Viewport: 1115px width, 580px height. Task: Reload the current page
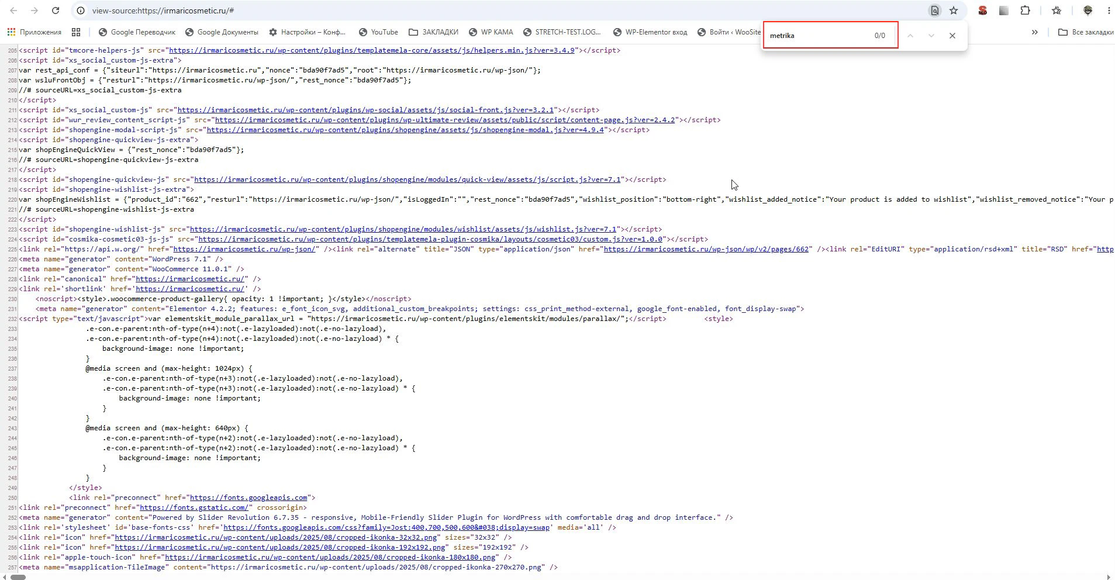(x=55, y=11)
